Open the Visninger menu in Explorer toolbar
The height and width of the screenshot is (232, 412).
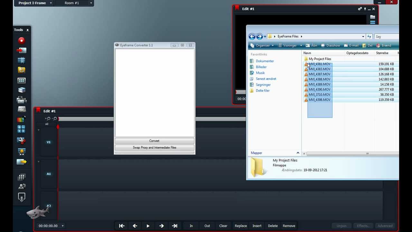290,45
